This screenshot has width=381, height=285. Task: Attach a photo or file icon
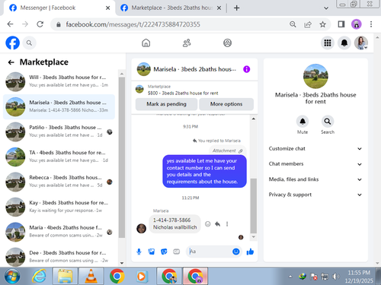[x=152, y=252]
